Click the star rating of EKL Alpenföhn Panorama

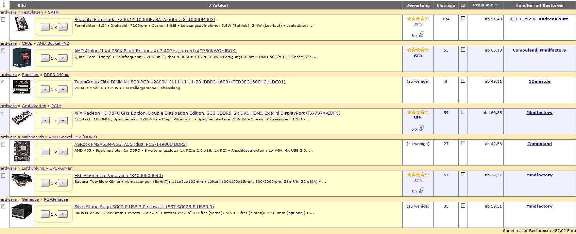click(418, 175)
